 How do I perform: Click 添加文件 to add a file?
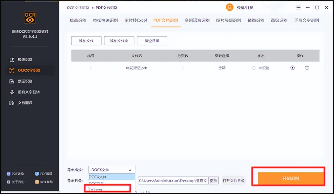(x=86, y=41)
